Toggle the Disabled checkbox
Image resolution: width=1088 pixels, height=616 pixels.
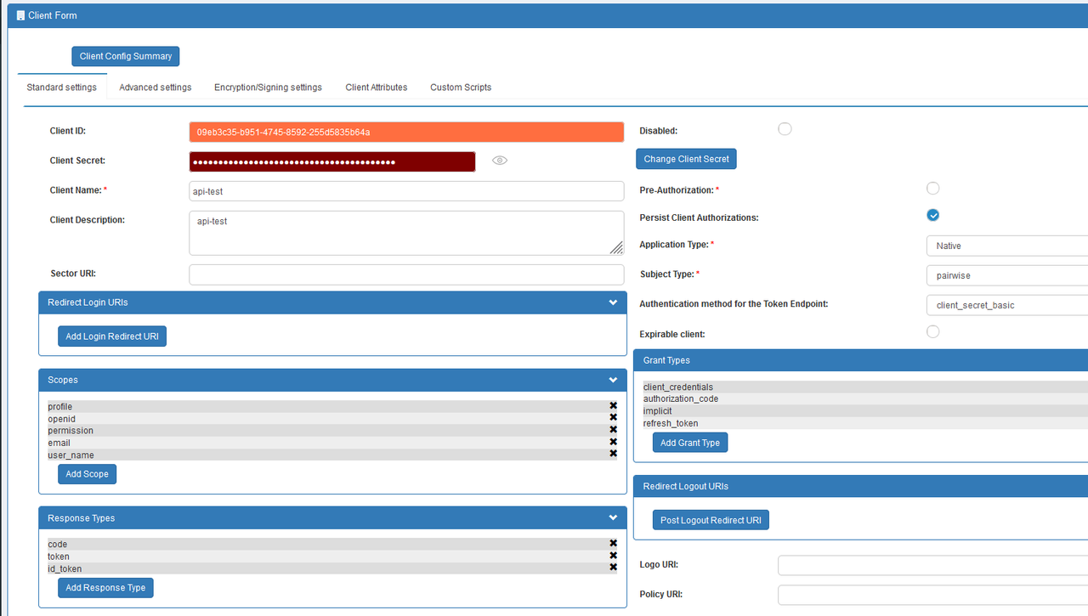coord(785,128)
